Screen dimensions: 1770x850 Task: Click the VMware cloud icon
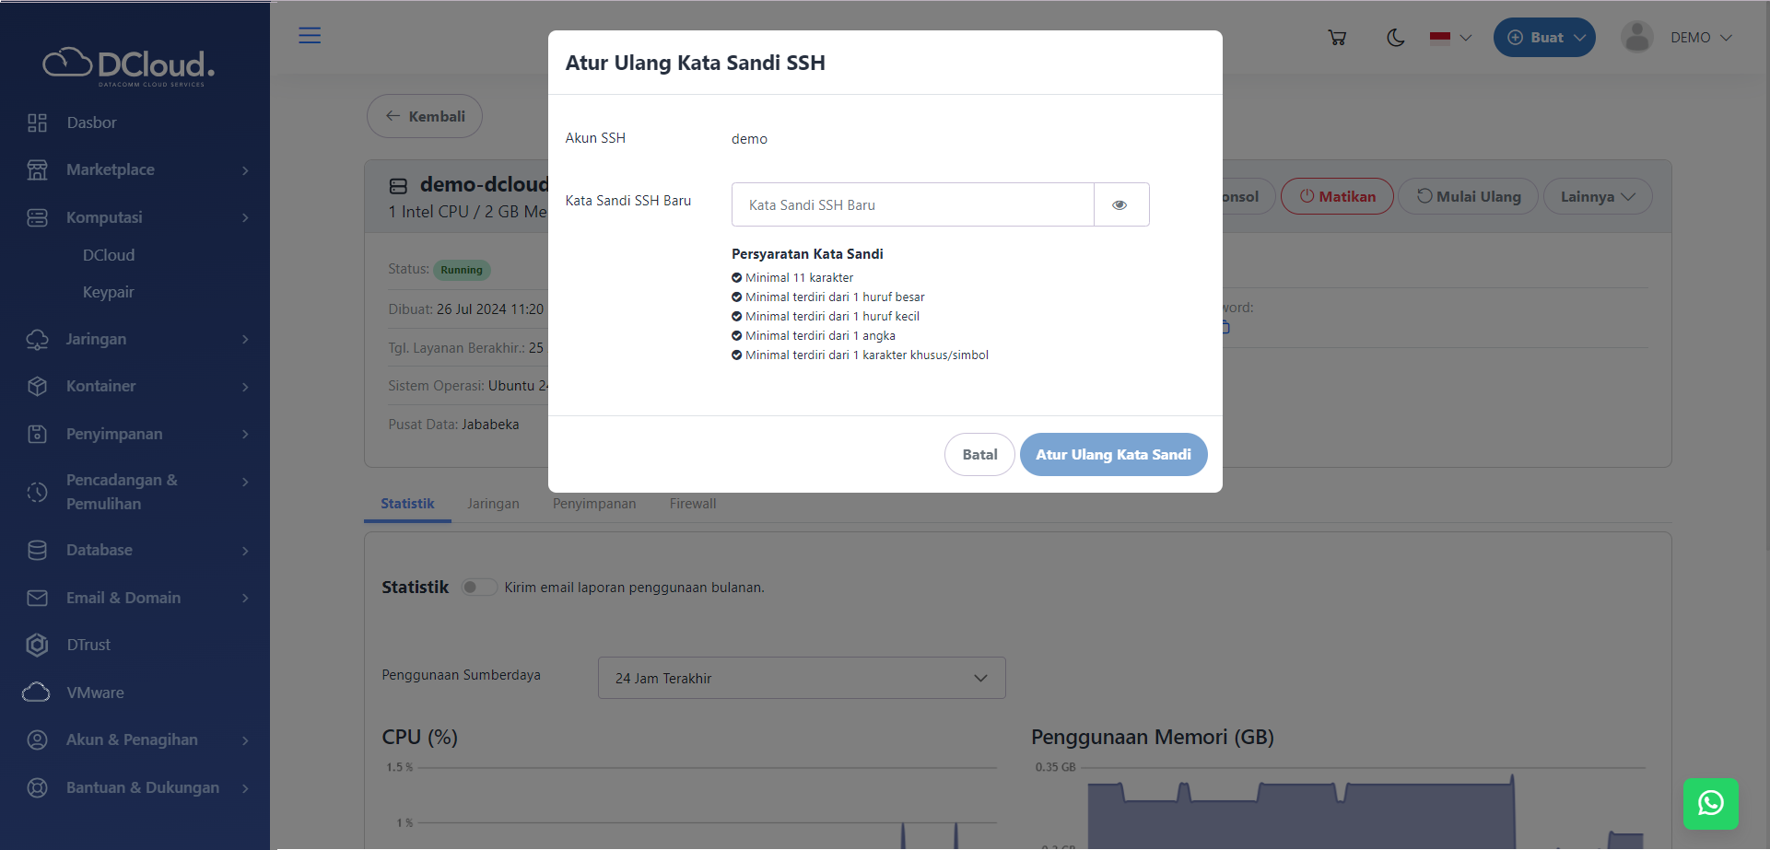37,693
